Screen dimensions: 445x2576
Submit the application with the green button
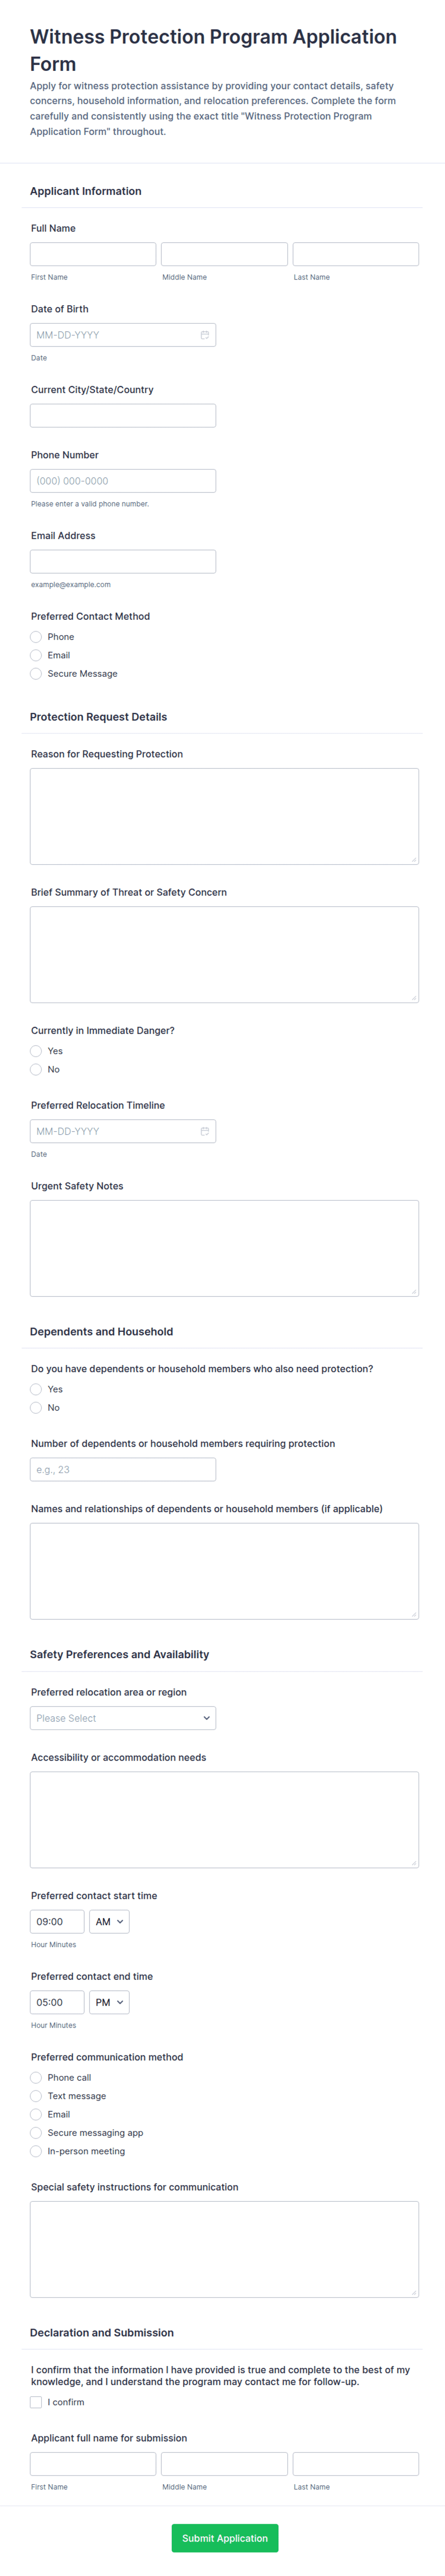pyautogui.click(x=225, y=2538)
